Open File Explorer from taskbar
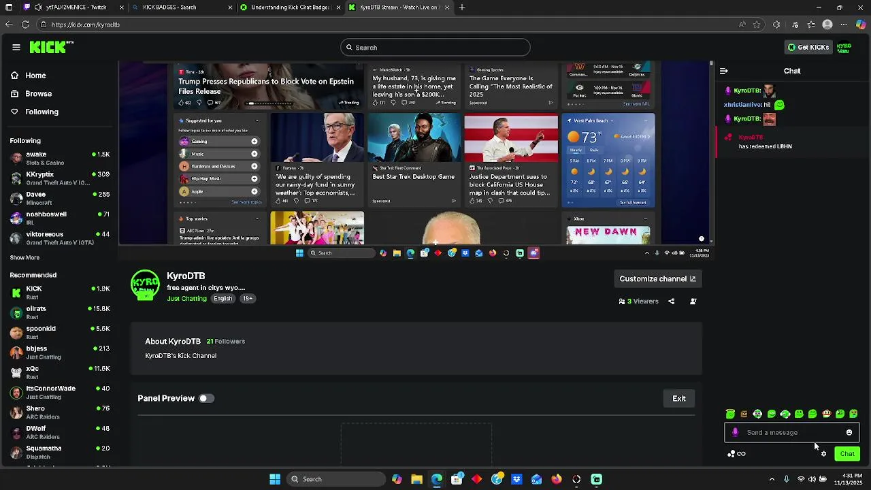The height and width of the screenshot is (490, 871). (x=416, y=479)
